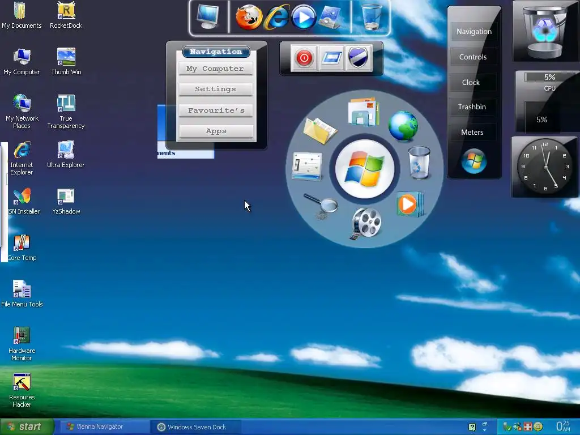Open the Hardware Monitor desktop shortcut
This screenshot has width=580, height=435.
click(x=22, y=344)
